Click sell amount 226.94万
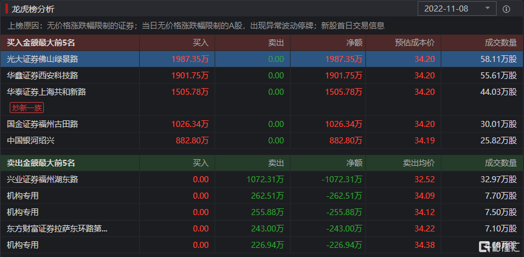 [267, 245]
